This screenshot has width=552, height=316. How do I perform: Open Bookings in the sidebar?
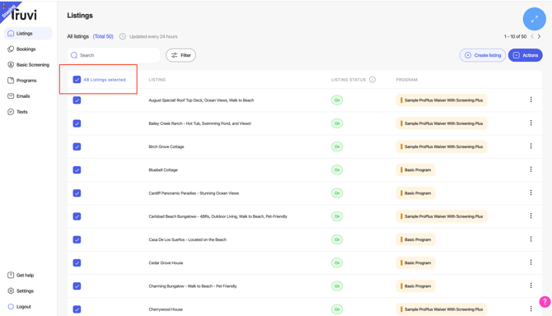point(21,49)
